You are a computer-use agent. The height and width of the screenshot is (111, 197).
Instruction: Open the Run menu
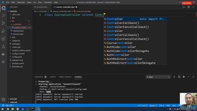click(40, 2)
